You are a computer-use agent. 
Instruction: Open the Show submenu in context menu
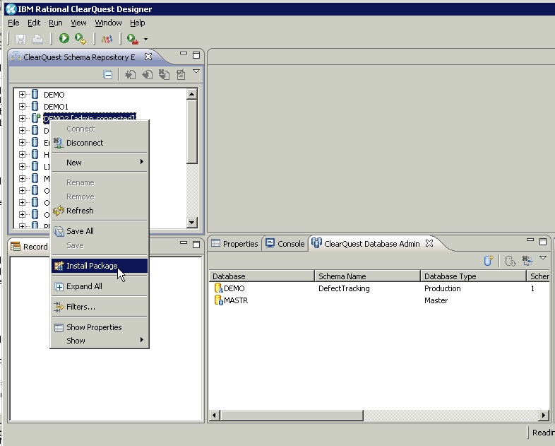coord(100,341)
